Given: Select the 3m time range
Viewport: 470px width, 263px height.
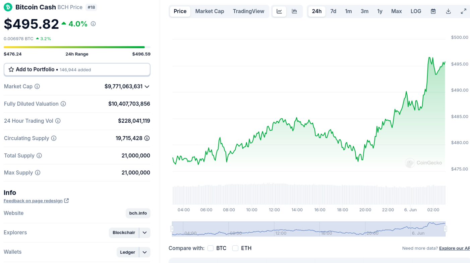Looking at the screenshot, I should click(364, 11).
